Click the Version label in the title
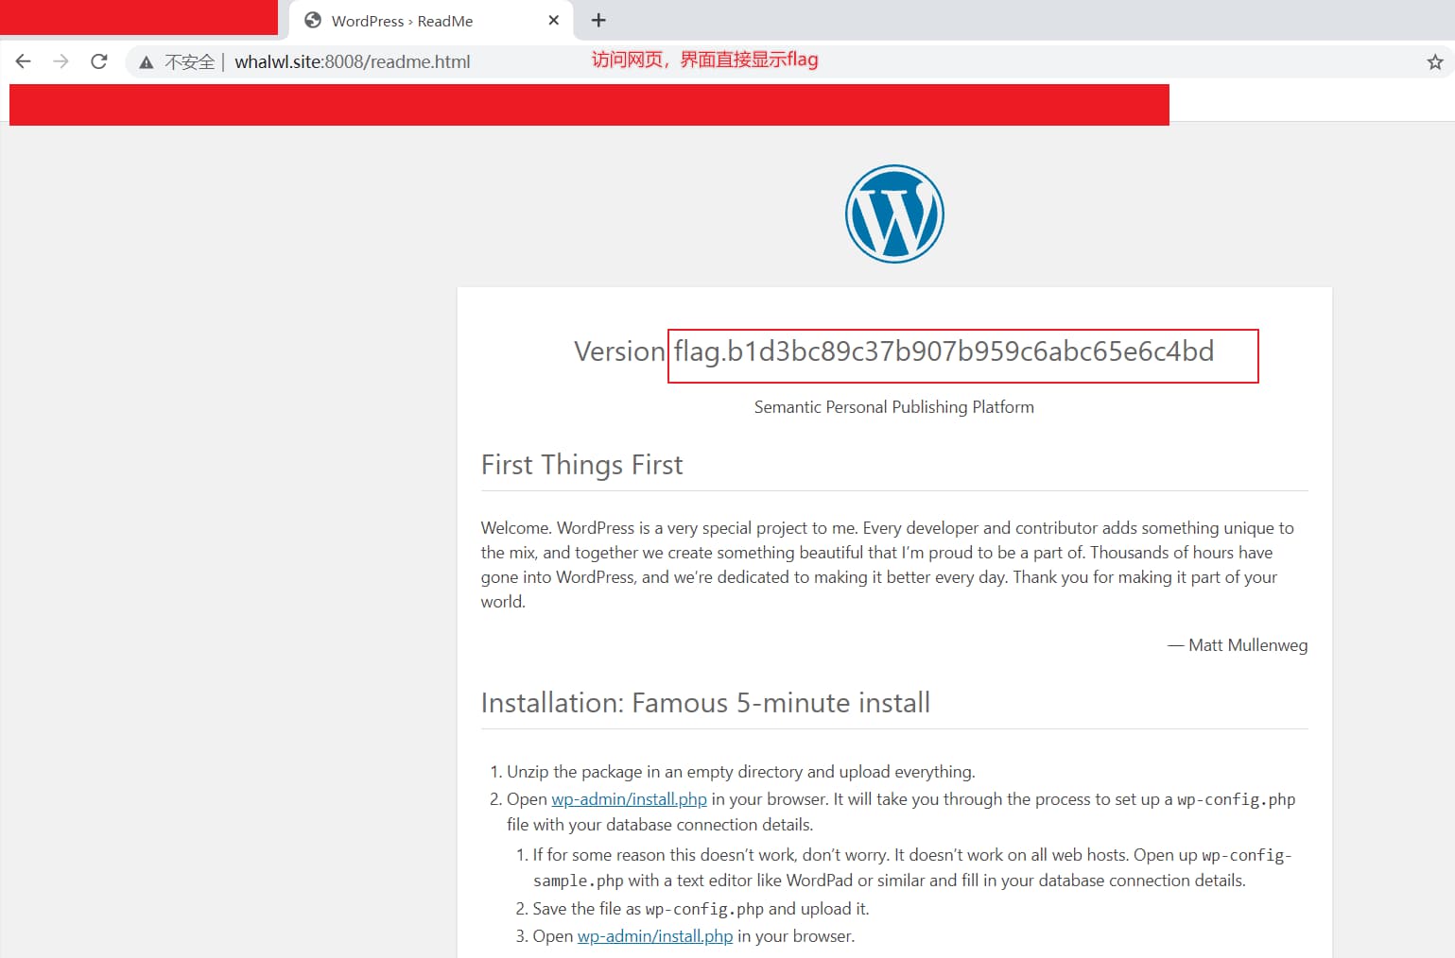This screenshot has width=1455, height=958. pyautogui.click(x=619, y=351)
